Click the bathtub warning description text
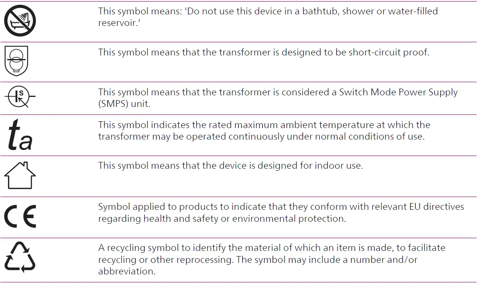The width and height of the screenshot is (477, 284). (x=268, y=17)
